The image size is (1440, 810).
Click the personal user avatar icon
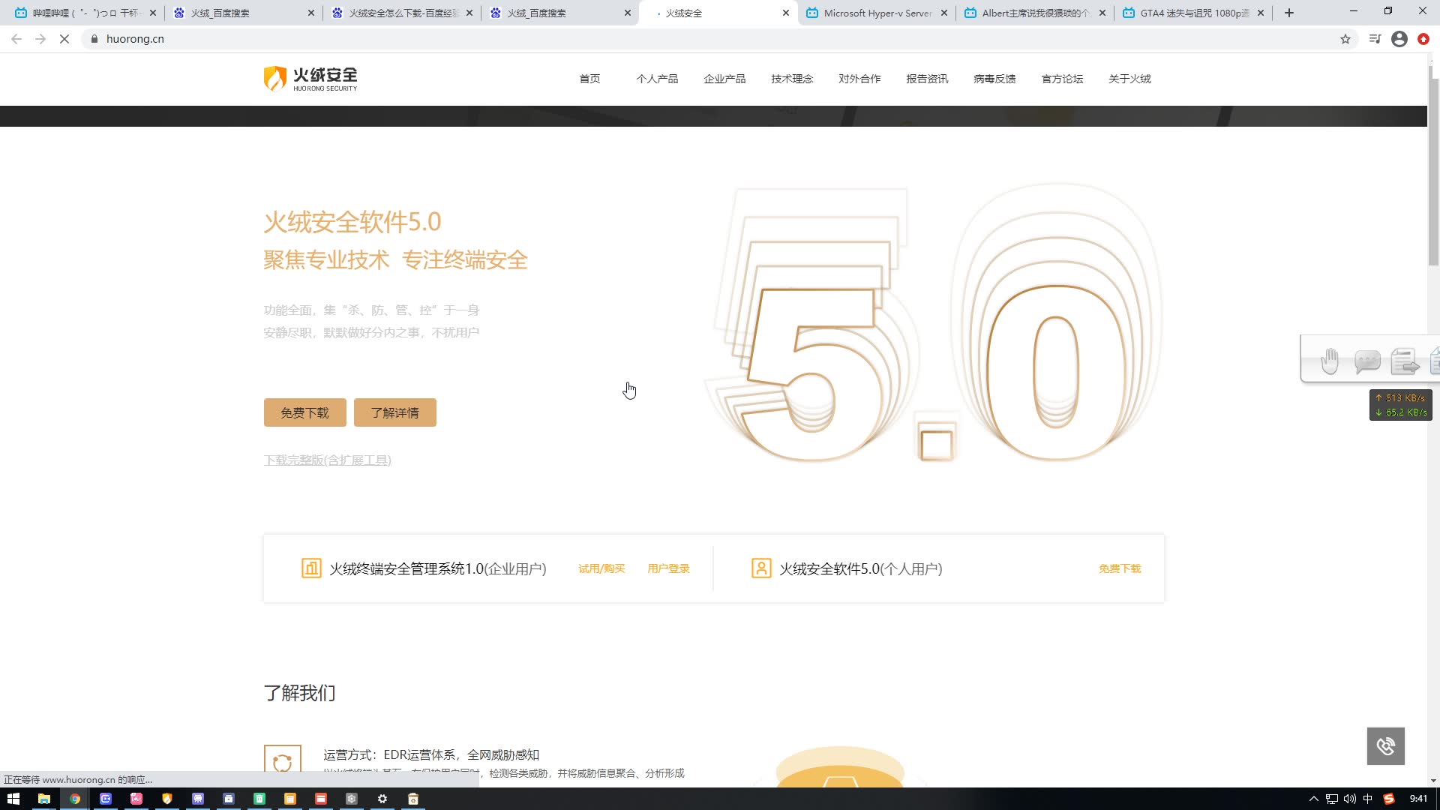click(x=761, y=568)
